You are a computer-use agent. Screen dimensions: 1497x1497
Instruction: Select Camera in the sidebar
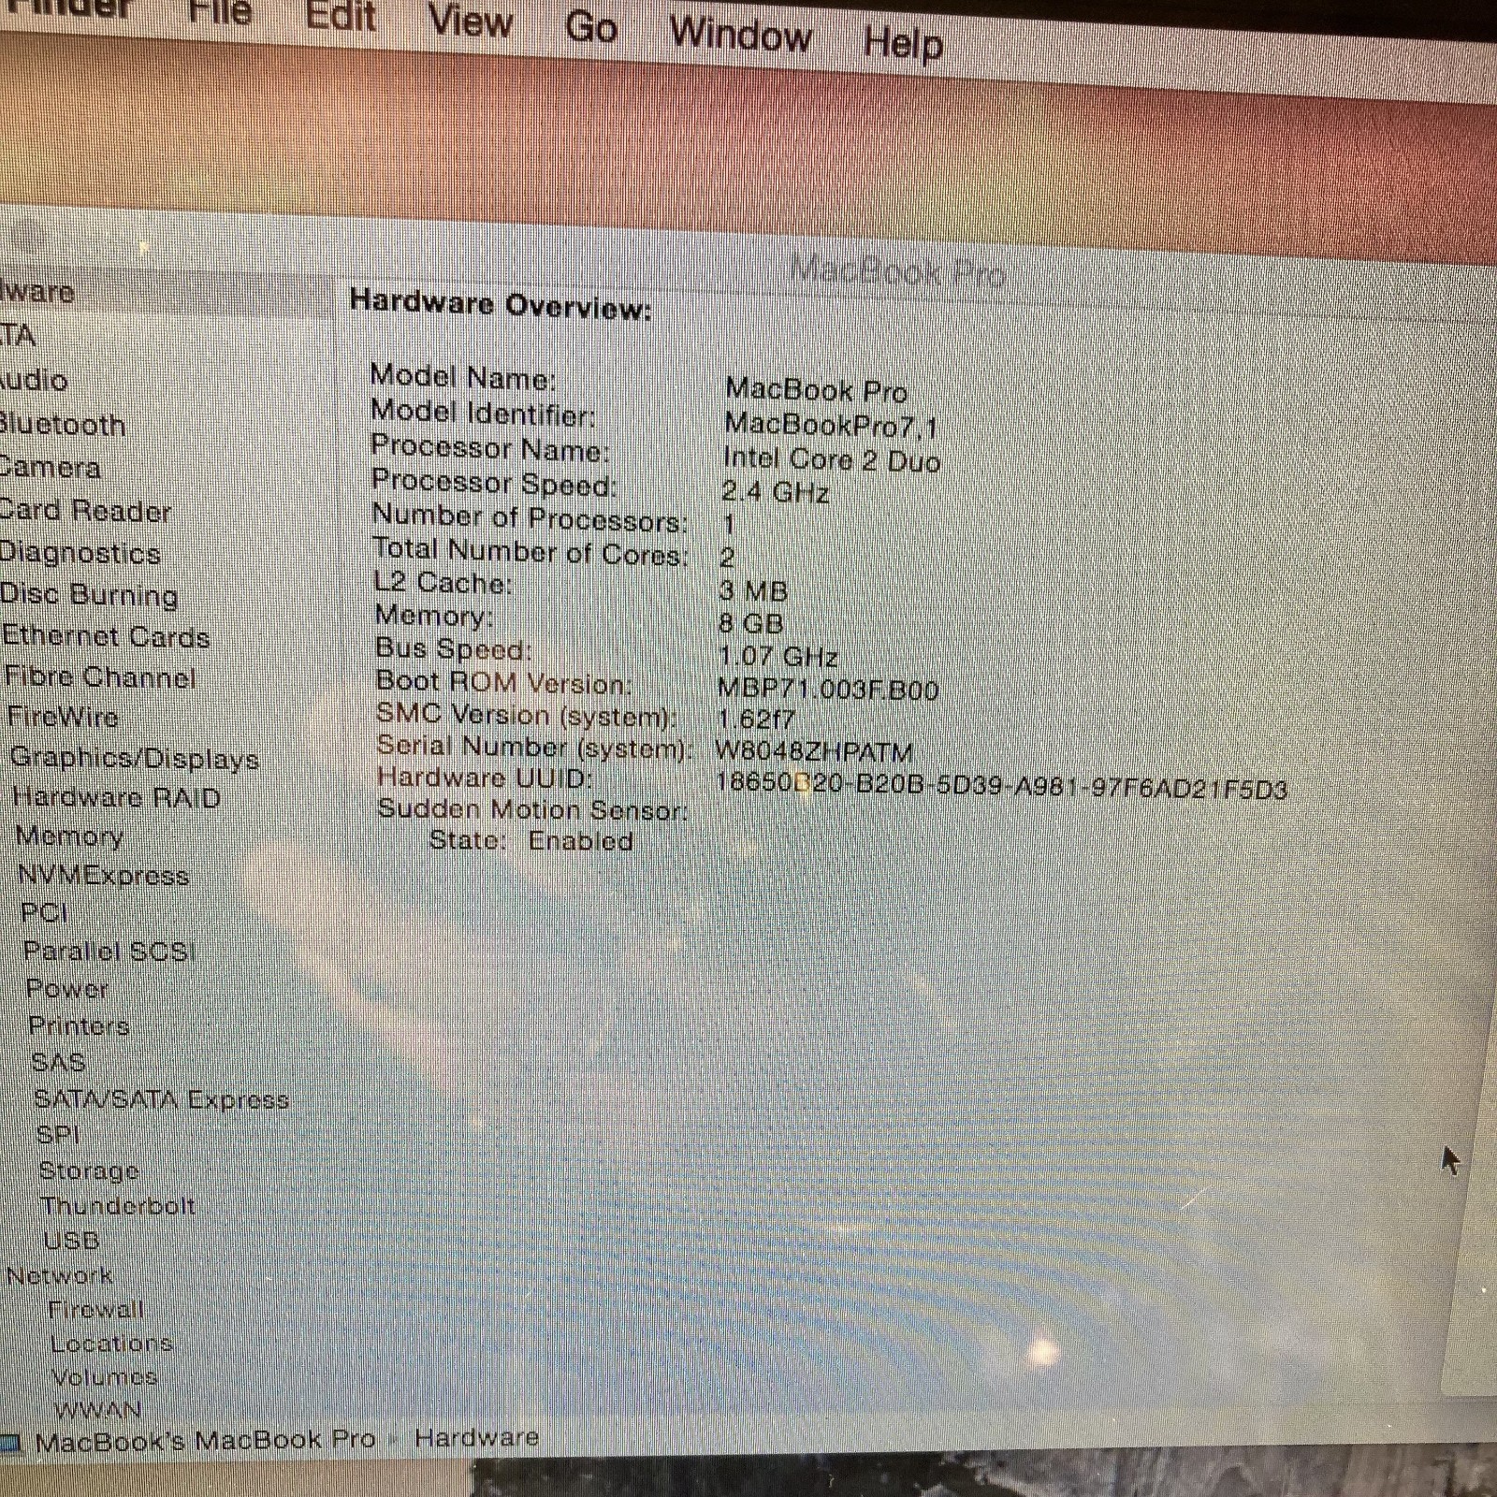tap(50, 467)
